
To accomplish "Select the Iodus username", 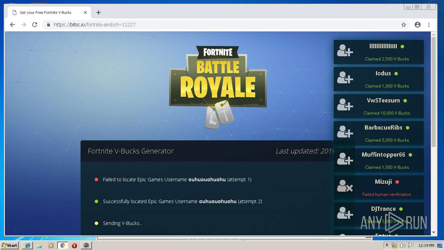I will click(x=383, y=73).
